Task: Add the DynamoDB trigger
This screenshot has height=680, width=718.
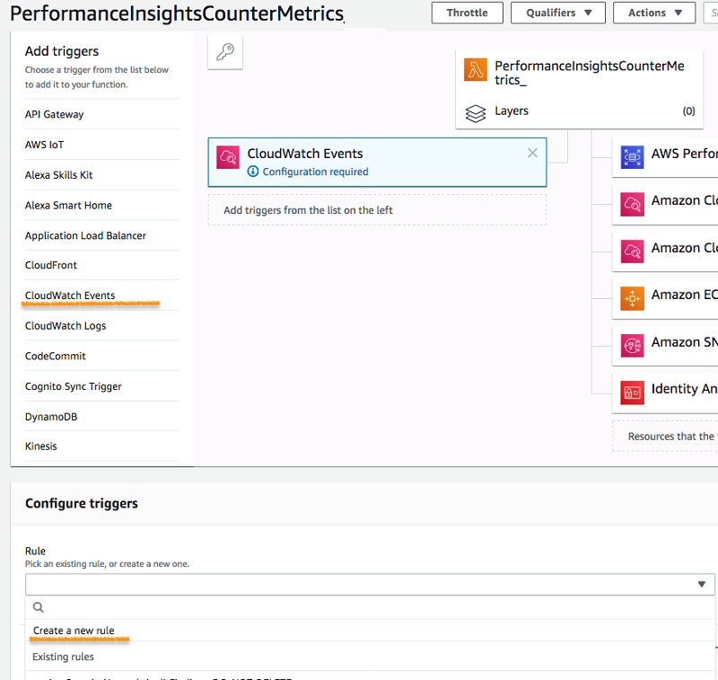Action: pos(51,417)
